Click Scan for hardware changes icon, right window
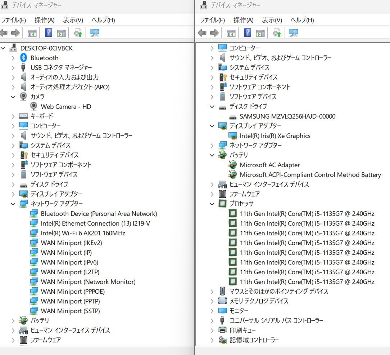Image resolution: width=390 pixels, height=355 pixels. (294, 33)
